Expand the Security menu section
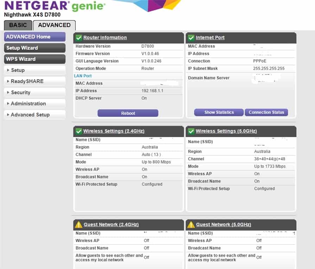Screen dimensions: 315x269 click(x=34, y=92)
